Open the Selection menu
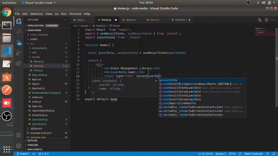 pos(36,14)
